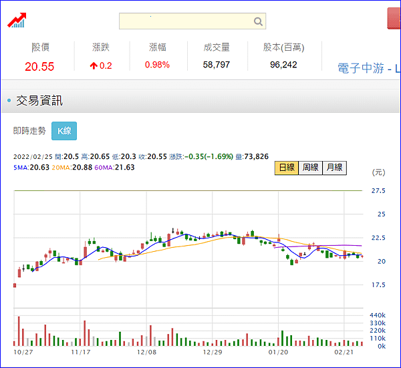401x368 pixels.
Task: Click the red button at top right
Action: (x=394, y=19)
